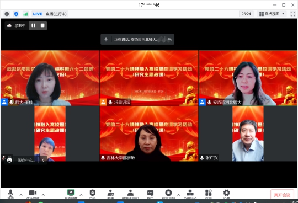Open the grid view layout dropdown

point(272,14)
